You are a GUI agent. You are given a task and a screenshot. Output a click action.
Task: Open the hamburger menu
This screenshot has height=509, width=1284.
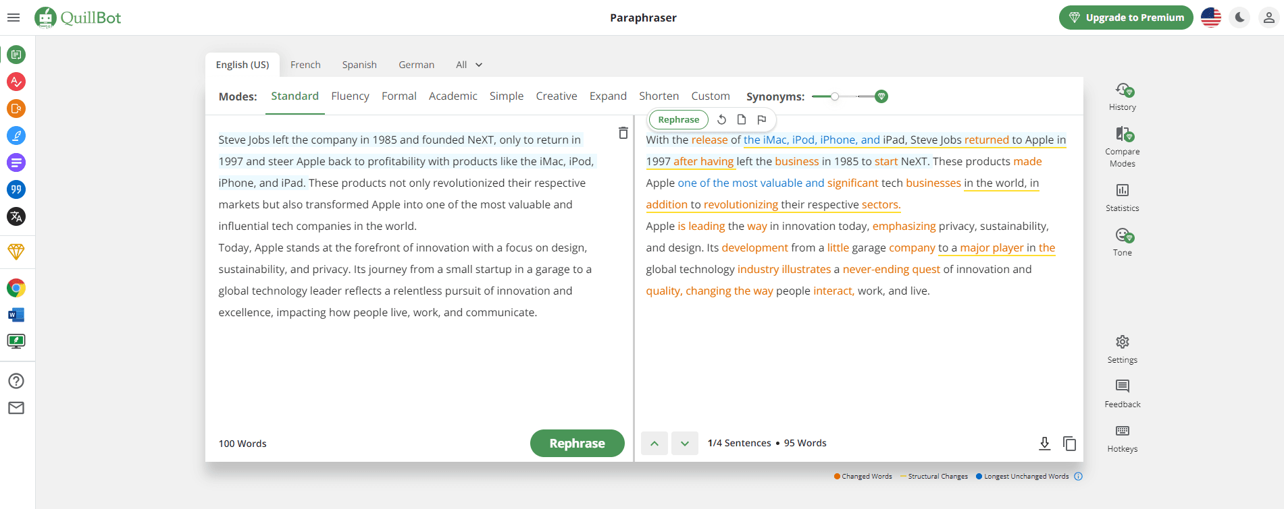click(14, 18)
